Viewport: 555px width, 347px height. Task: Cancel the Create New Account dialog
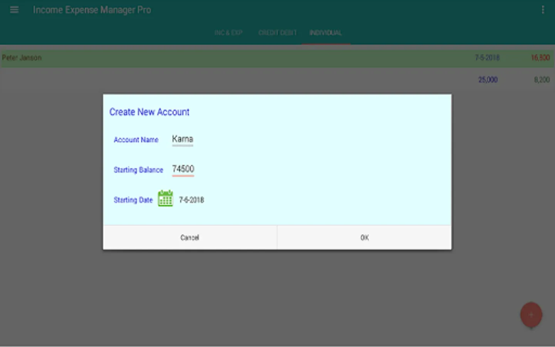(x=190, y=238)
